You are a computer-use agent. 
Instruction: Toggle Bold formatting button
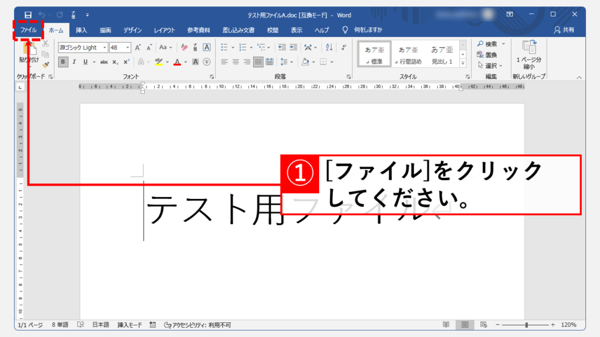63,61
